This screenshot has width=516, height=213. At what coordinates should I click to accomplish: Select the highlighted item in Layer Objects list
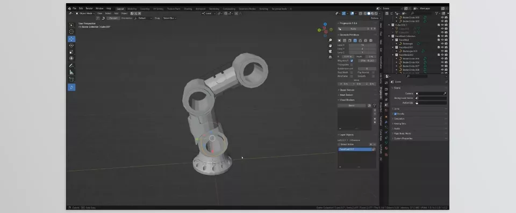pos(355,149)
